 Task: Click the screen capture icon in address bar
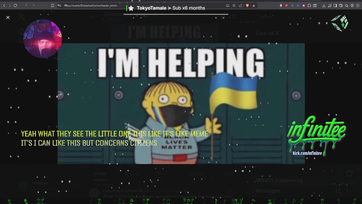[228, 6]
